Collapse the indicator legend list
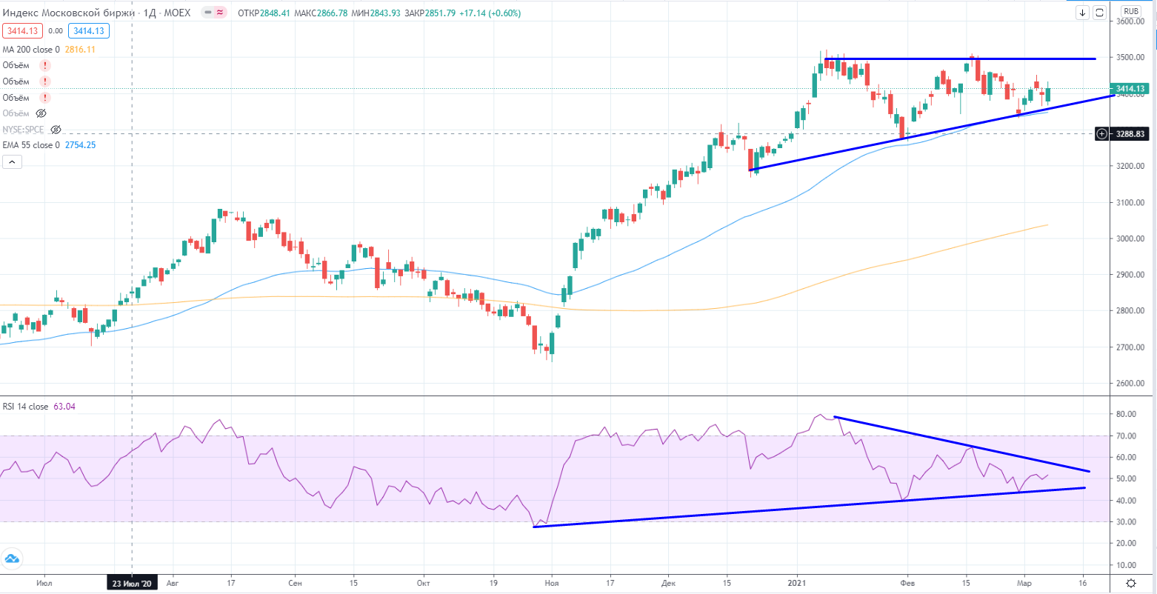 (x=12, y=162)
